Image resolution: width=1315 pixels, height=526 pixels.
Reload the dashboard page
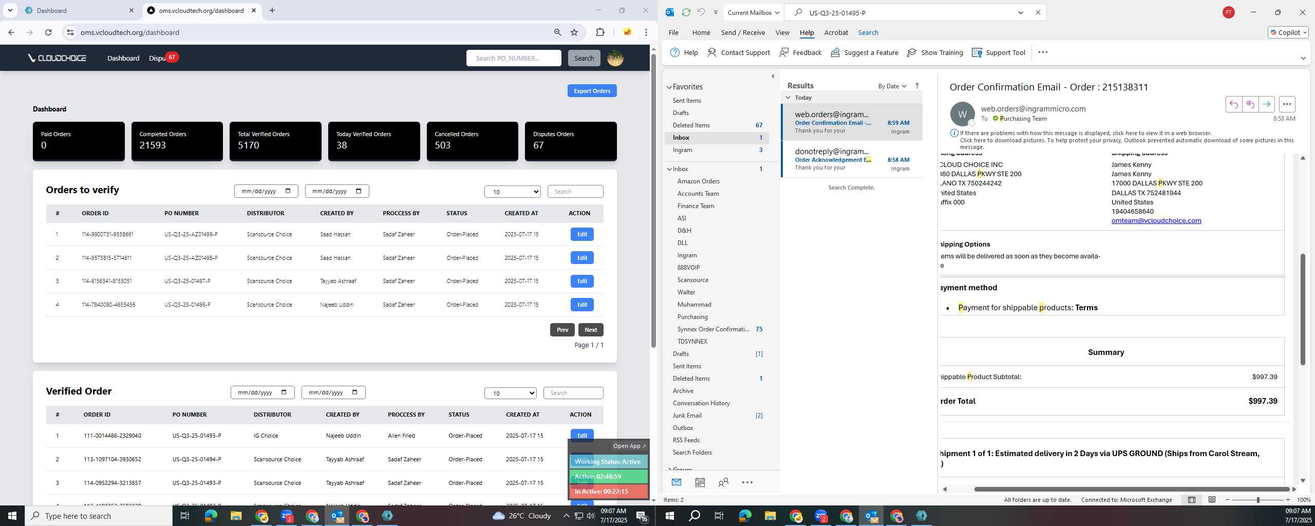[48, 32]
